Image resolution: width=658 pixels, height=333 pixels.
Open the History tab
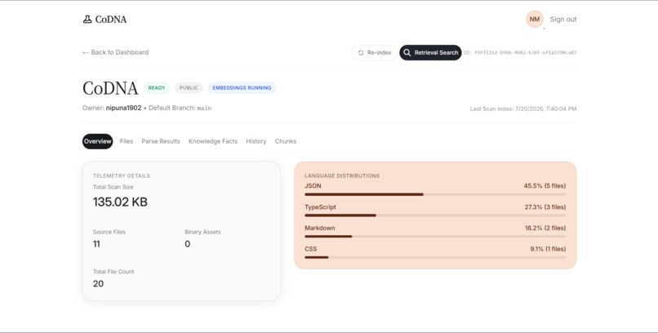[256, 141]
